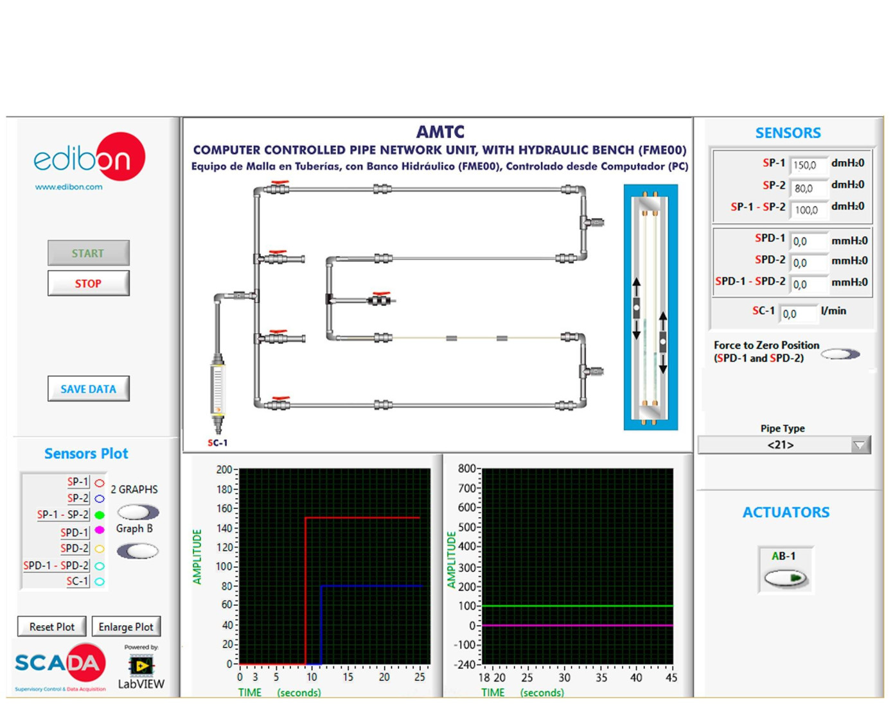Click the SAVE DATA button
The width and height of the screenshot is (895, 722).
click(89, 388)
